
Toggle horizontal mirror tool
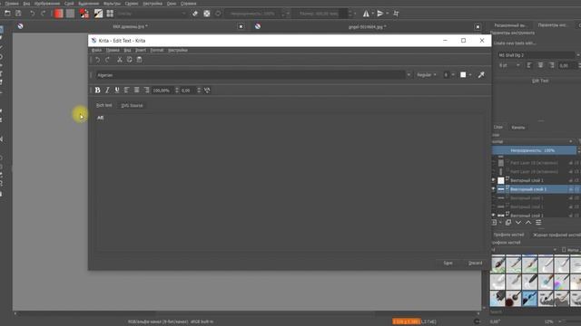[366, 14]
